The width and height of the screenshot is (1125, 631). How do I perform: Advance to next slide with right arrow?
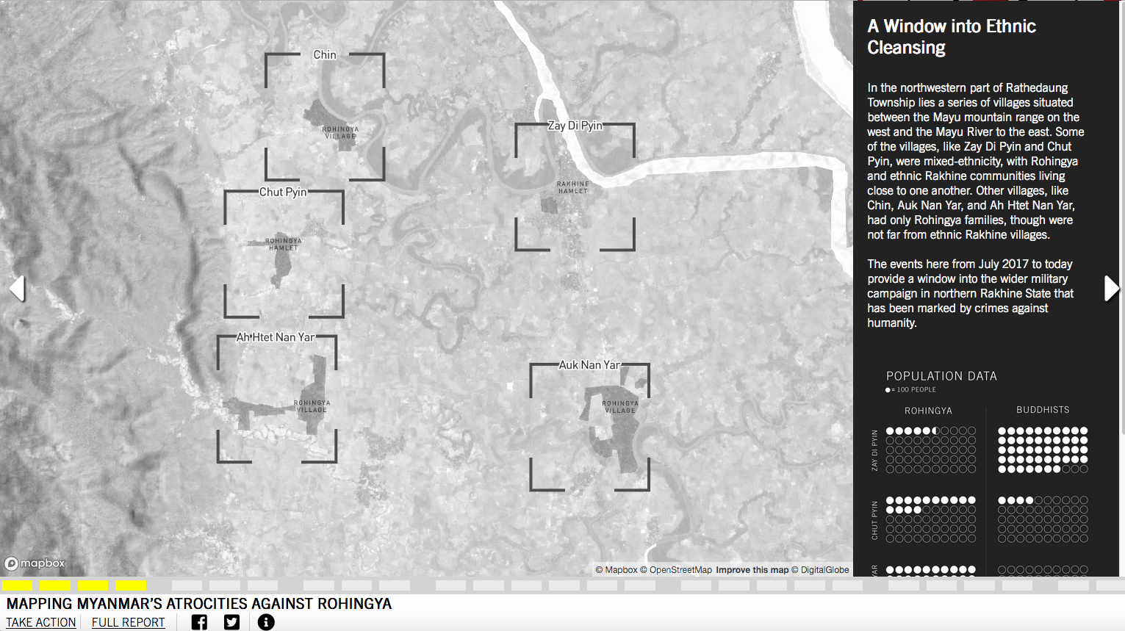coord(1112,289)
